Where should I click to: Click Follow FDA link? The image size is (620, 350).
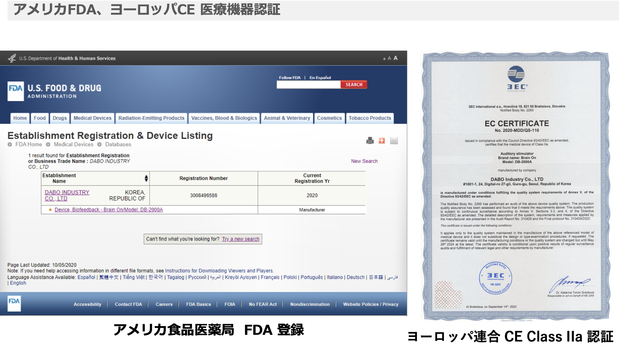coord(289,78)
